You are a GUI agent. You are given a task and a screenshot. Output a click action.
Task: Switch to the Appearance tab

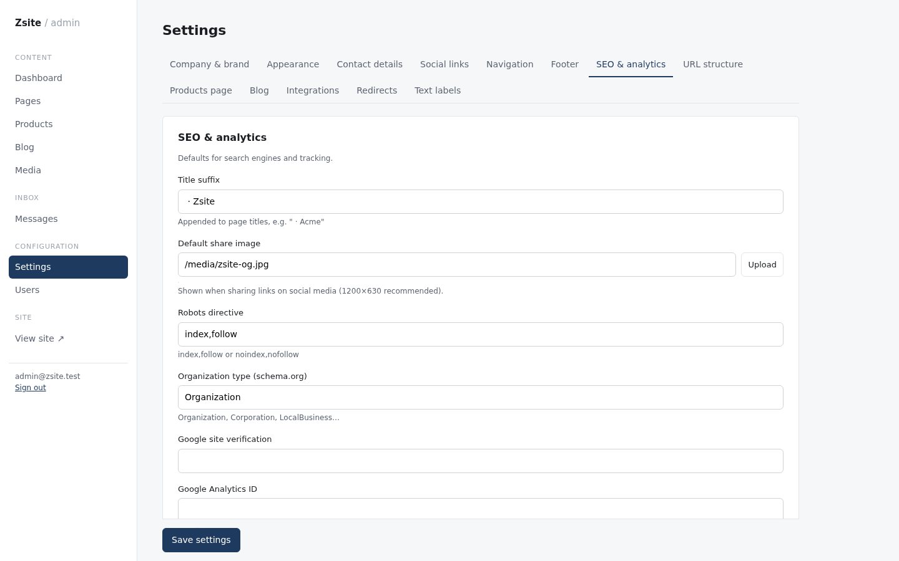point(293,64)
